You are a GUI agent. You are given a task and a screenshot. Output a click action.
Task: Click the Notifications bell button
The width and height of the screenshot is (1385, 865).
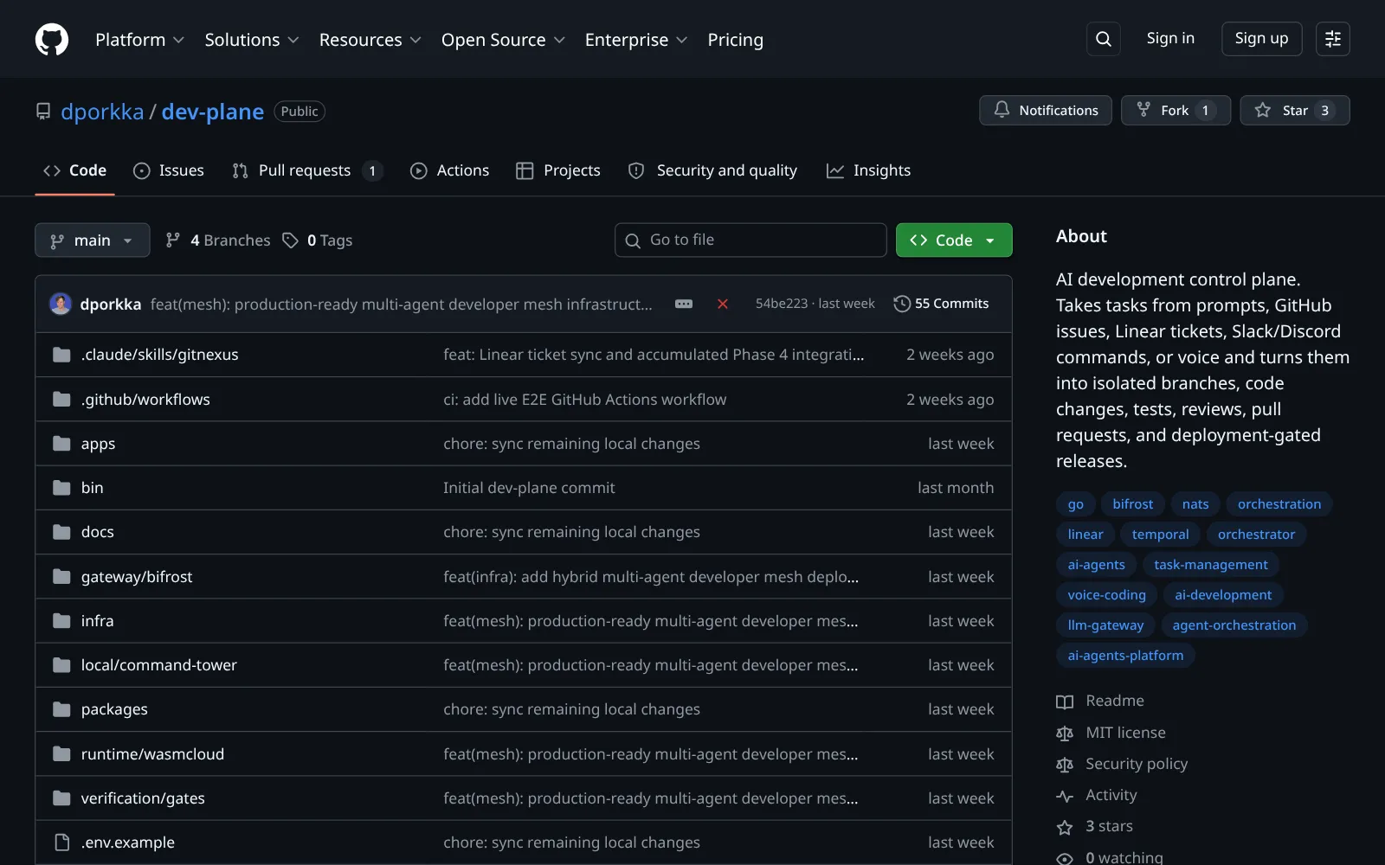[x=1046, y=110]
